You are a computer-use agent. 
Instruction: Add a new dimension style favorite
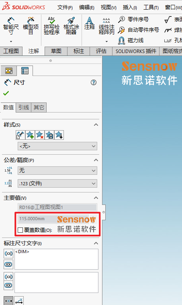[x=30, y=135]
